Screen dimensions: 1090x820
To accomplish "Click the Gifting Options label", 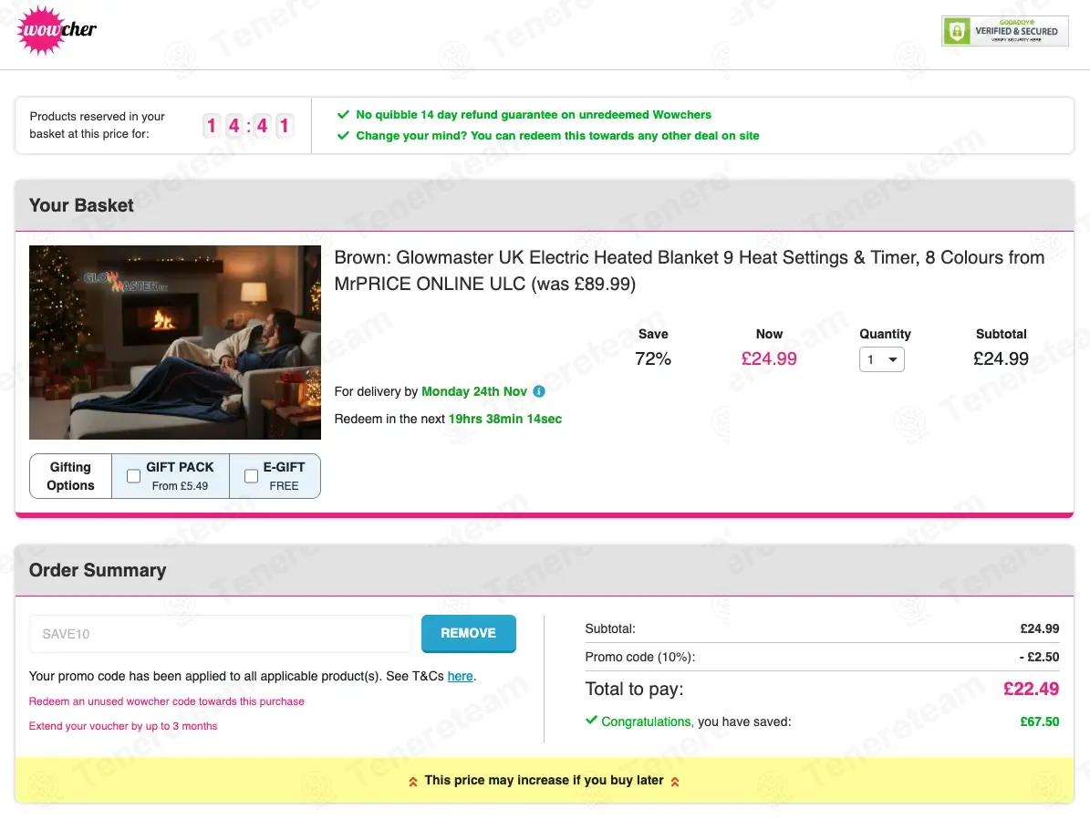I will coord(71,476).
